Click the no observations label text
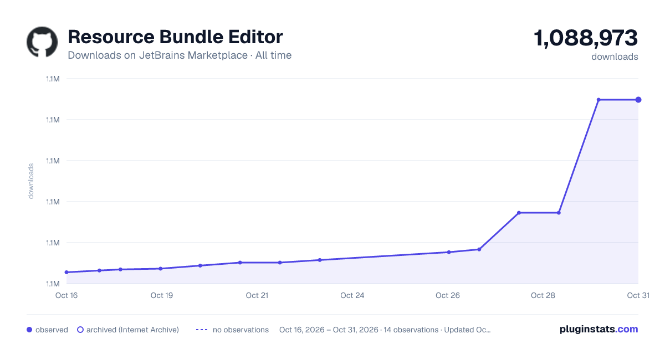This screenshot has height=349, width=665. [x=241, y=330]
